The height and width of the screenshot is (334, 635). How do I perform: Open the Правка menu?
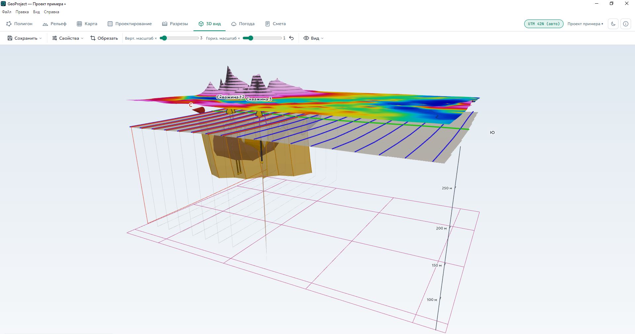coord(22,12)
